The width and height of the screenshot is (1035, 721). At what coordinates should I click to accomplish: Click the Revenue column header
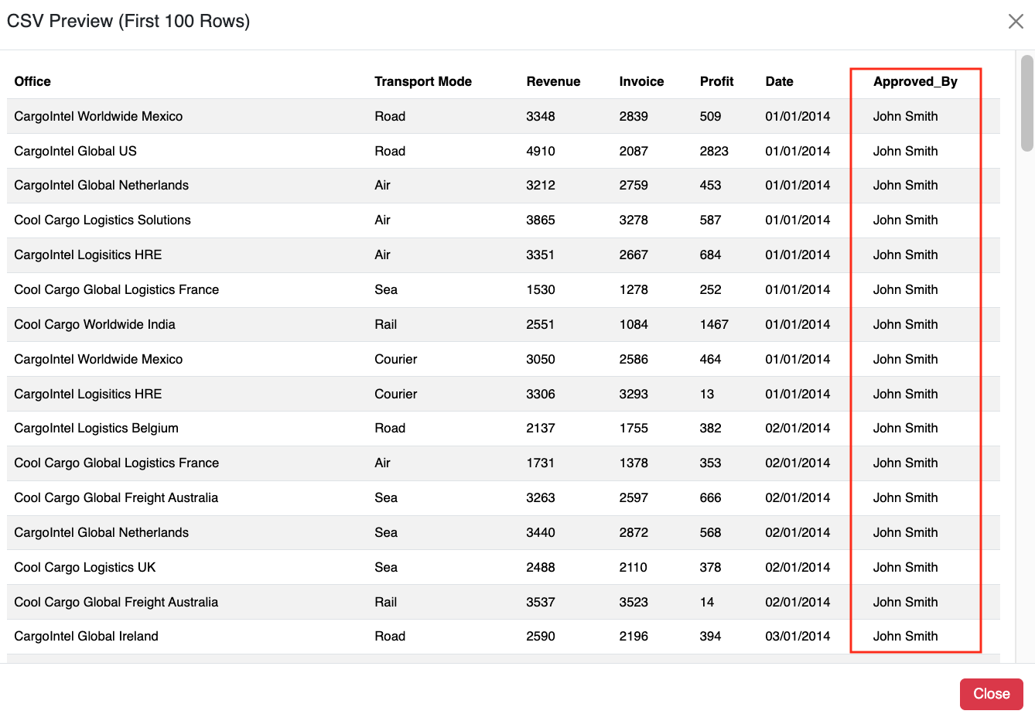(x=553, y=81)
